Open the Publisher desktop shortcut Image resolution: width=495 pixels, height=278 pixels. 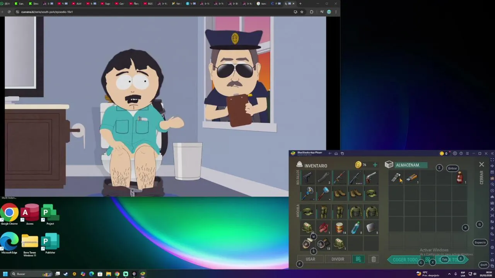50,243
